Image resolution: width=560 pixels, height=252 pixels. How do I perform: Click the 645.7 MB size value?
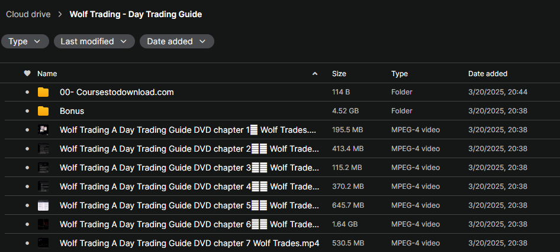pyautogui.click(x=348, y=205)
